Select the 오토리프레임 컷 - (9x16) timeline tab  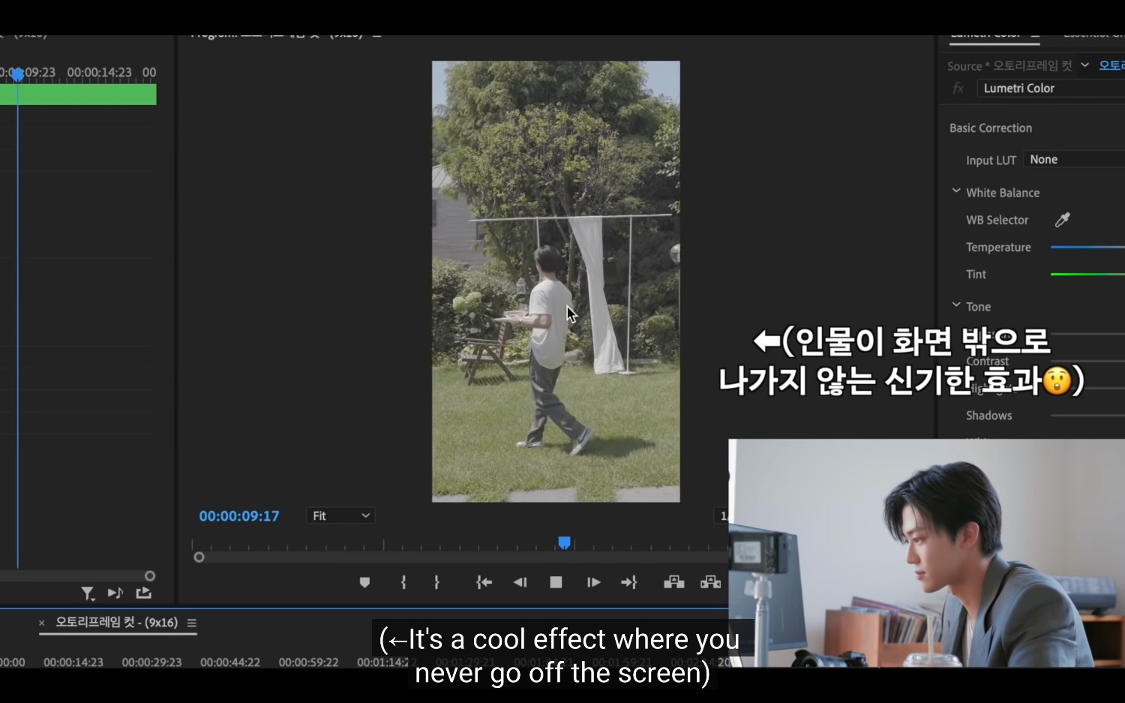pos(116,623)
